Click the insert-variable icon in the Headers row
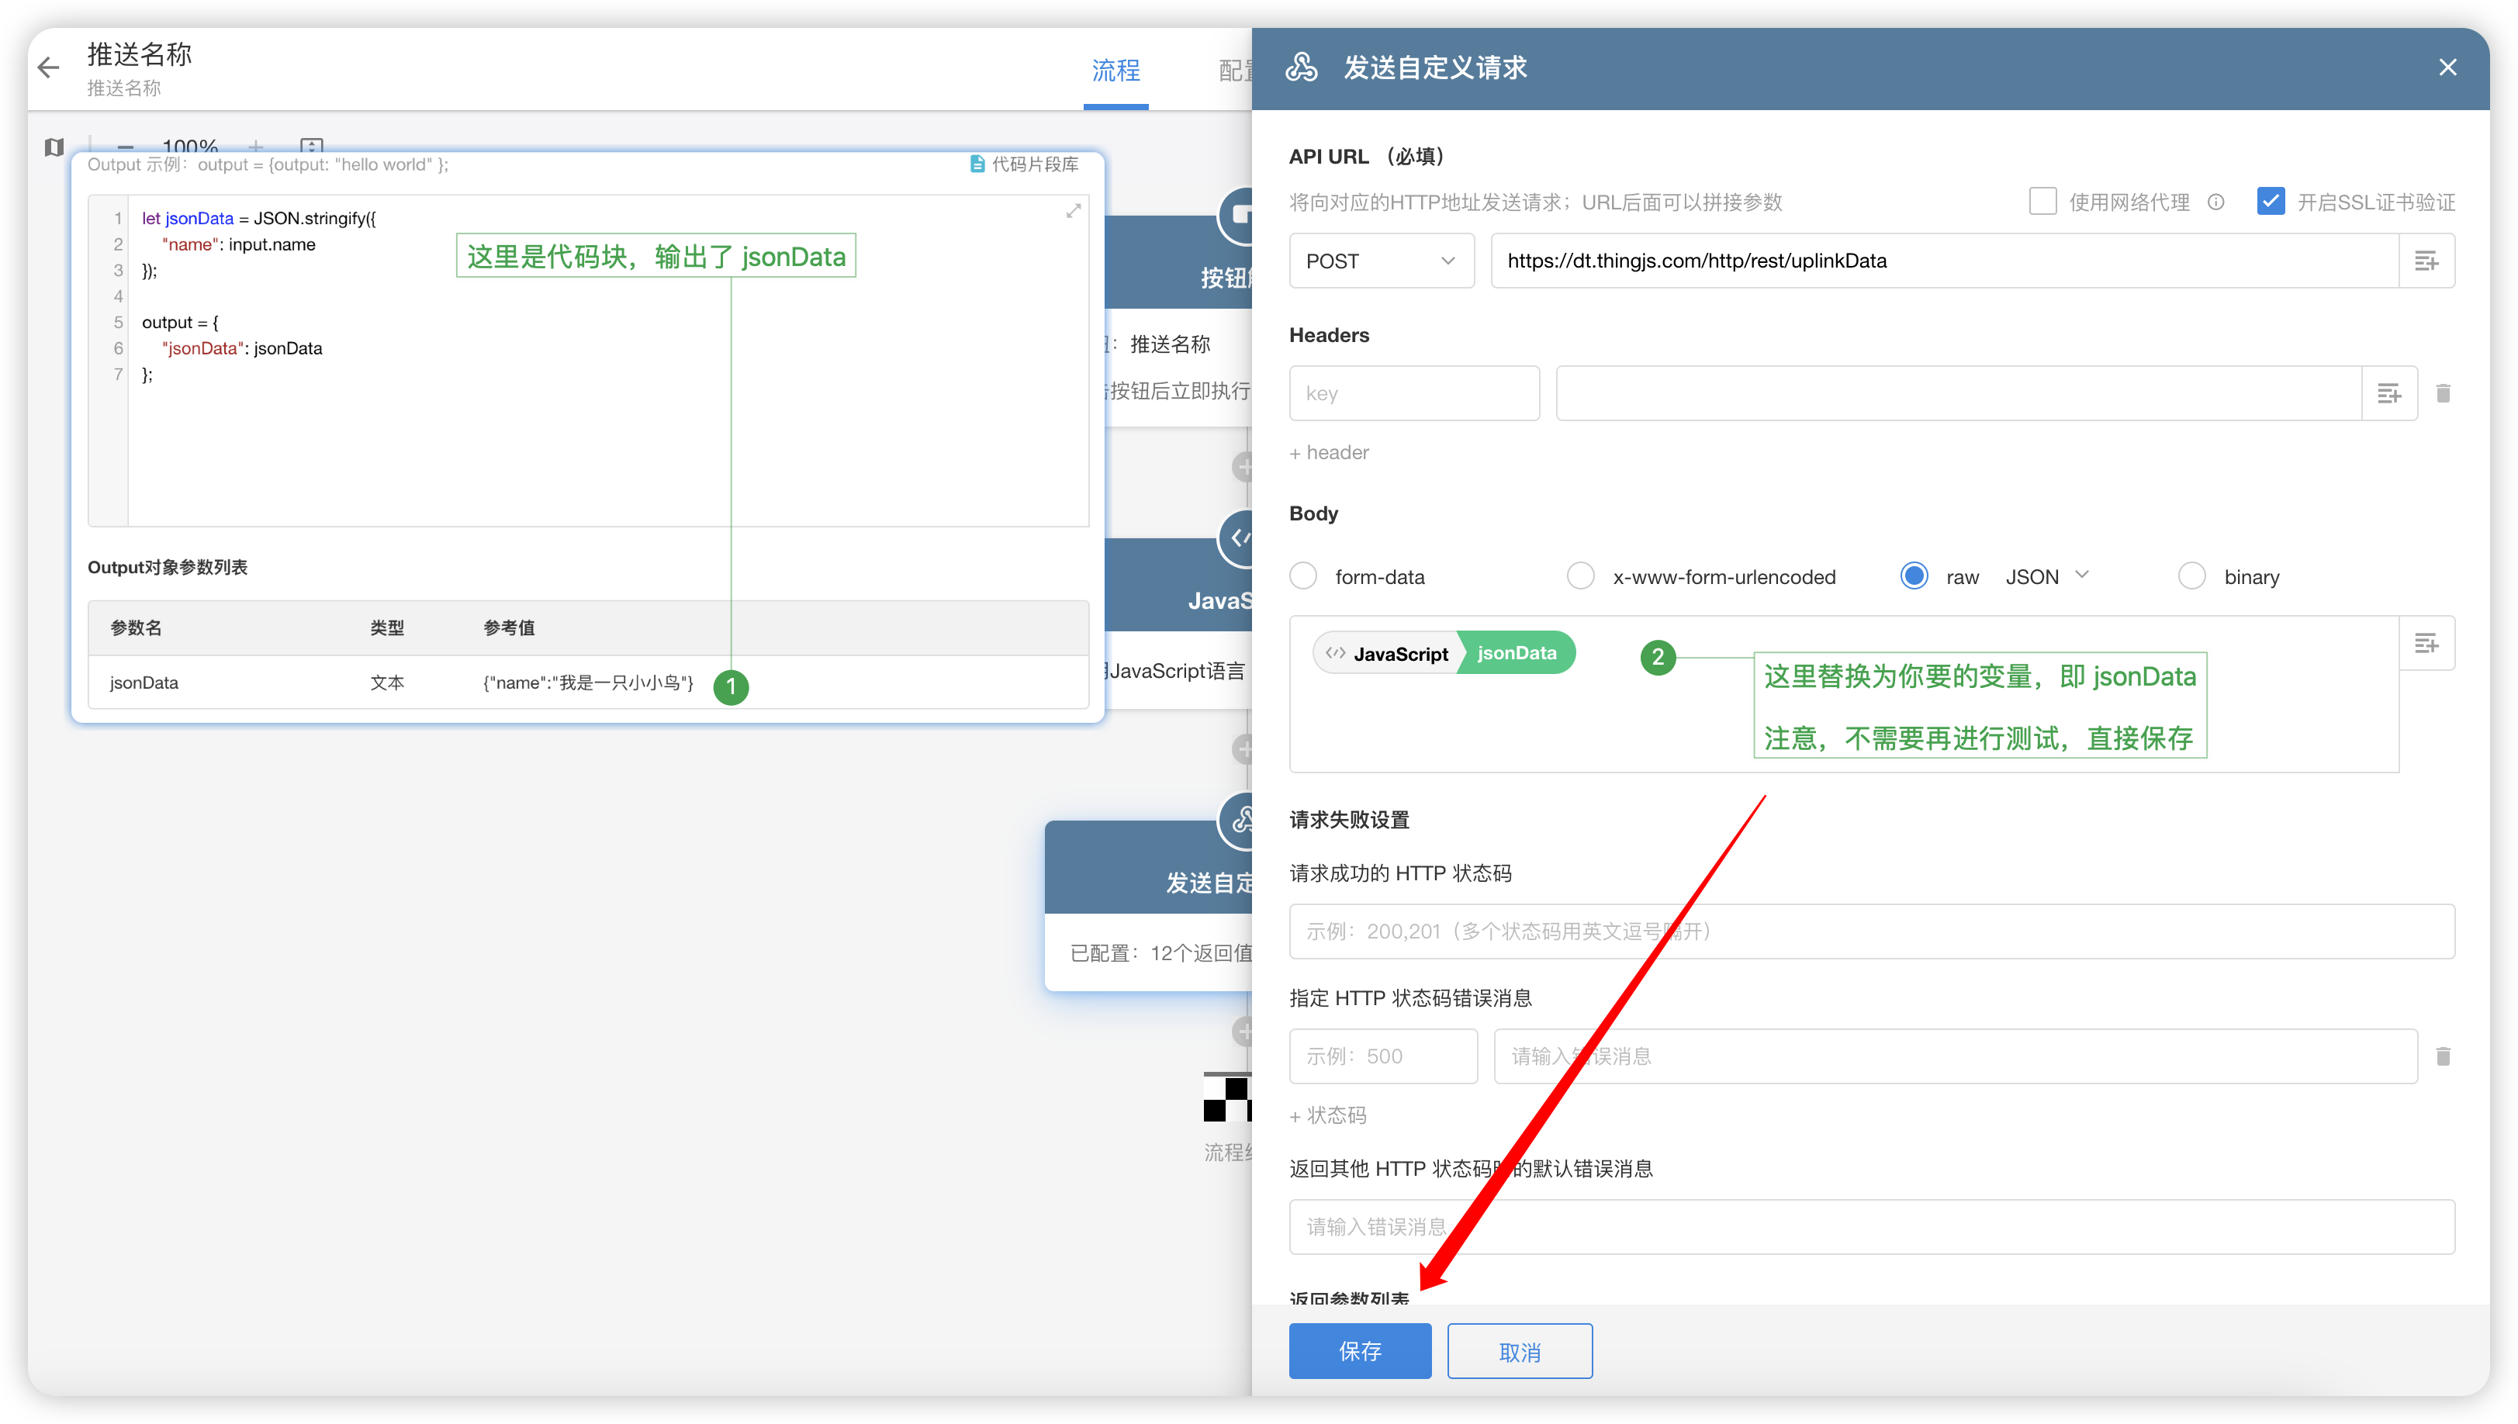 pyautogui.click(x=2389, y=393)
